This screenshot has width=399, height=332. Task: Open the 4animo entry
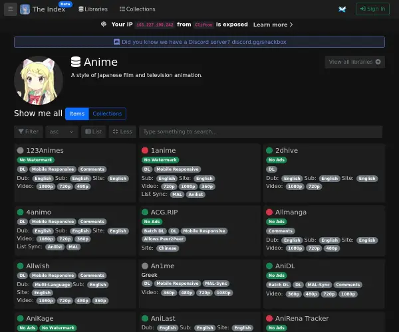39,212
